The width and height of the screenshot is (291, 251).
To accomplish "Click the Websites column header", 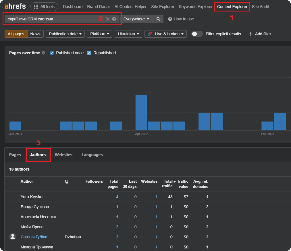I will click(x=149, y=182).
